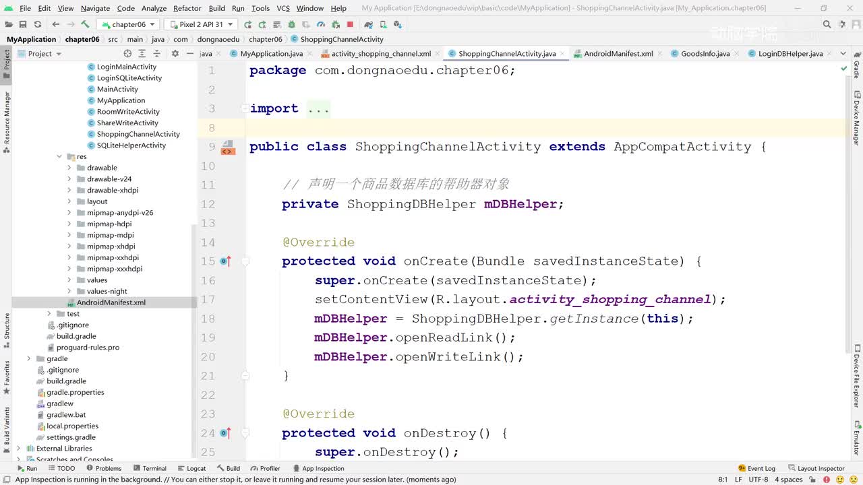Viewport: 863px width, 485px height.
Task: Open the Logcat tool window
Action: pyautogui.click(x=191, y=469)
